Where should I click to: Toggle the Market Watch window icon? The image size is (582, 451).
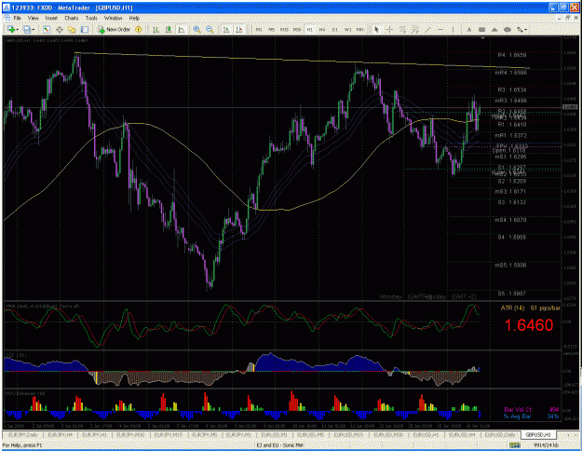47,29
